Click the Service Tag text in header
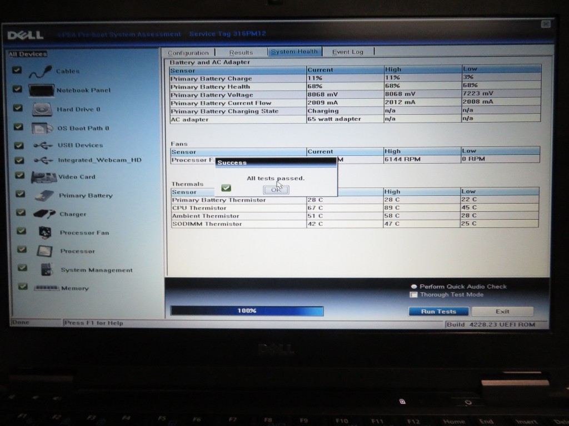 point(227,34)
